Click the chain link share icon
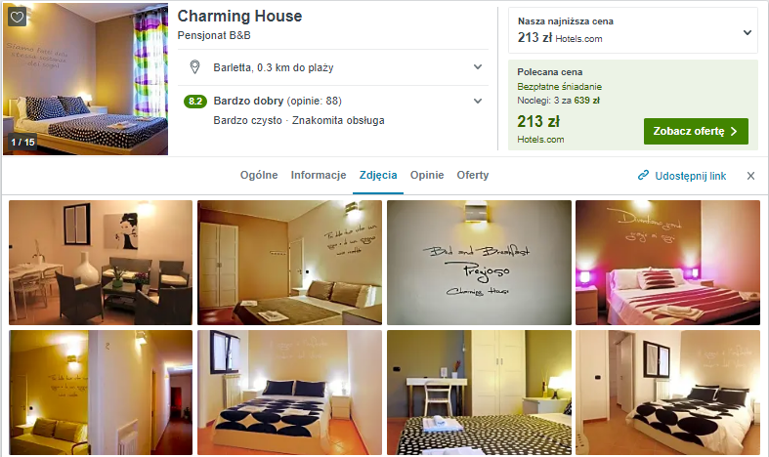769x457 pixels. (x=643, y=176)
